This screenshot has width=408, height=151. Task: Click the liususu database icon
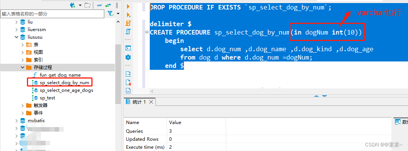coord(23,37)
